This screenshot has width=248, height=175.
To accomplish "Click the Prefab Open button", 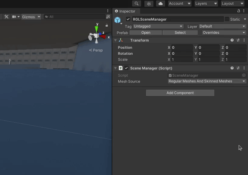I will (x=146, y=33).
